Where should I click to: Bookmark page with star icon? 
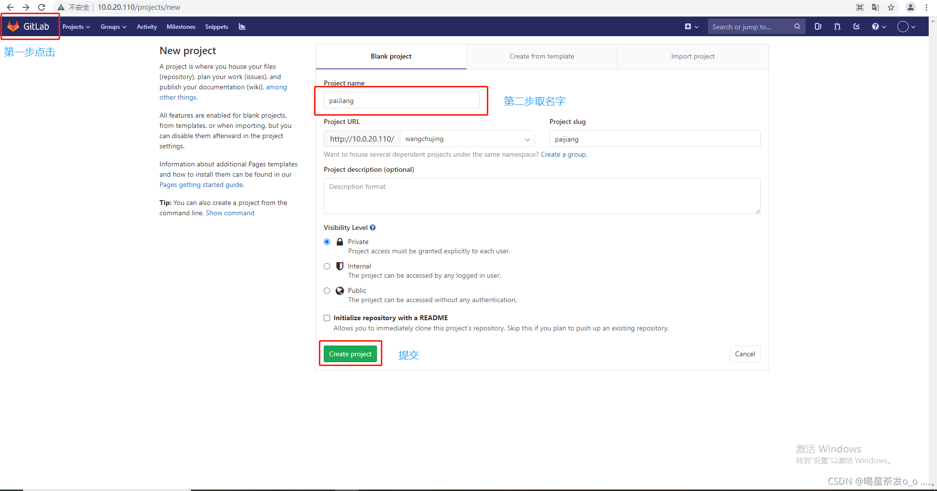(x=891, y=7)
